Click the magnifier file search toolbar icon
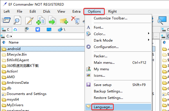169x111 pixels. pos(17,20)
